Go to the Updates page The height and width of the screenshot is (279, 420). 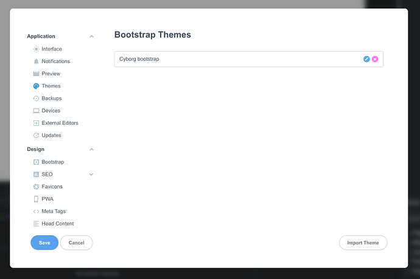coord(51,136)
